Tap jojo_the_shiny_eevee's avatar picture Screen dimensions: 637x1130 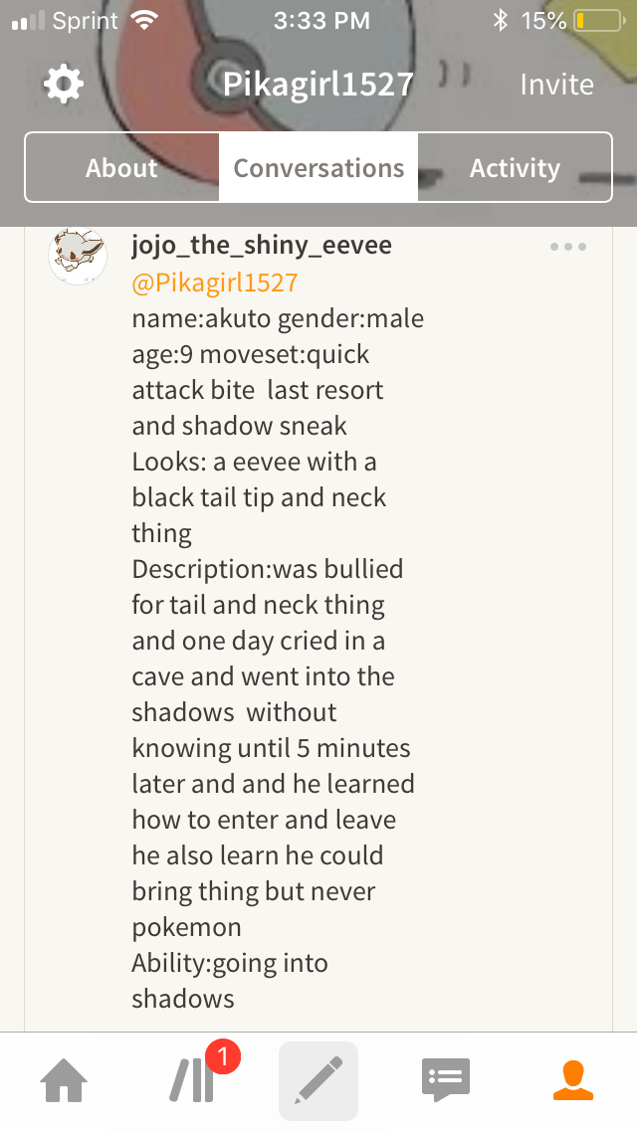tap(78, 256)
